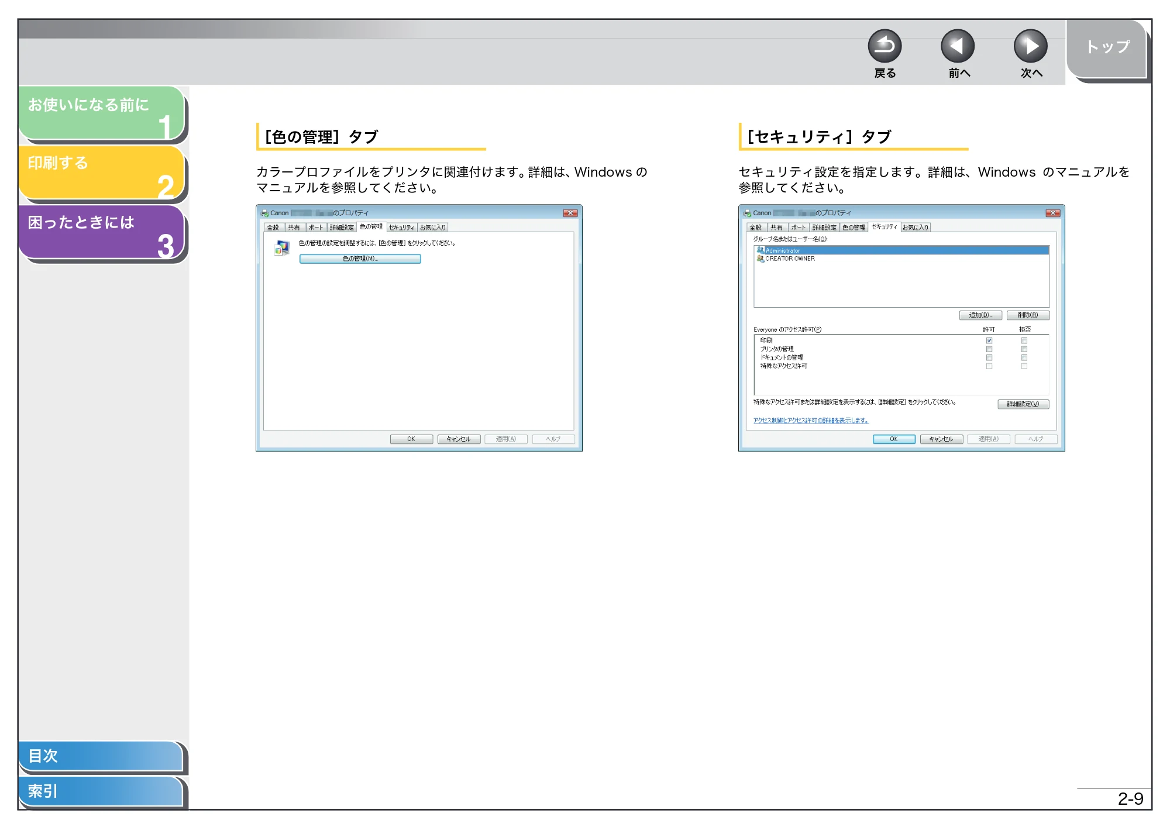The height and width of the screenshot is (827, 1170).
Task: Select 色の管理 tab in color management dialog
Action: pyautogui.click(x=371, y=226)
